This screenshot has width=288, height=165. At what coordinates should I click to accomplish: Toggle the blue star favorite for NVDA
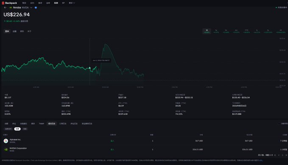click(x=36, y=8)
